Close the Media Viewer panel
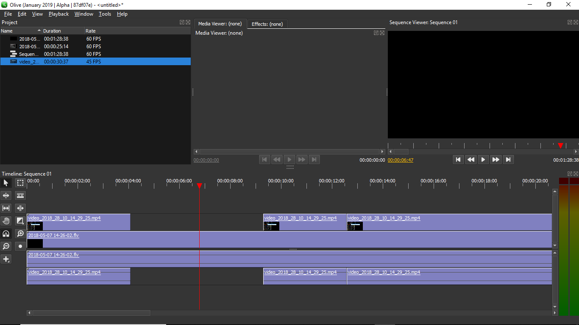This screenshot has width=579, height=325. pyautogui.click(x=382, y=33)
